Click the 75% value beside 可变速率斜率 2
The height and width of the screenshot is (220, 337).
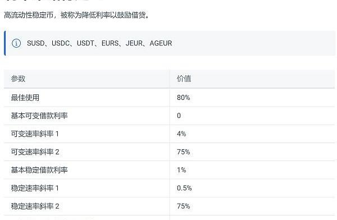coord(183,152)
